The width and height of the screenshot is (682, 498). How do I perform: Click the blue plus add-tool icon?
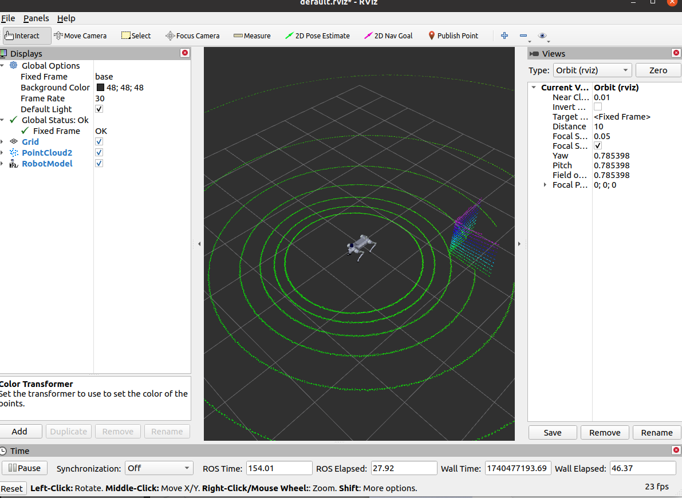coord(504,35)
